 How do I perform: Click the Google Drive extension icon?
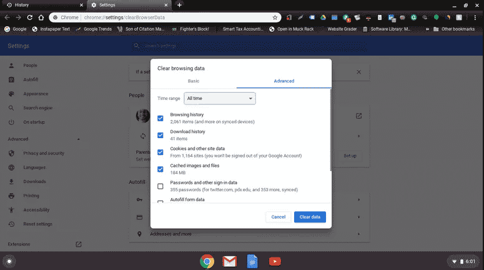click(x=323, y=17)
